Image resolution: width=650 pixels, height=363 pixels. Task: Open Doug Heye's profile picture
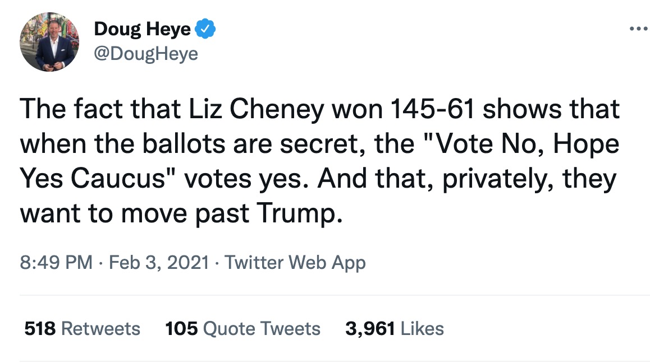[49, 42]
